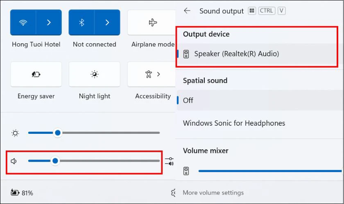This screenshot has width=344, height=204.
Task: Click the brightness slider track
Action: pos(94,133)
